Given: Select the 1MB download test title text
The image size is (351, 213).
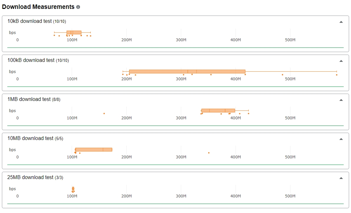Looking at the screenshot, I should [29, 99].
